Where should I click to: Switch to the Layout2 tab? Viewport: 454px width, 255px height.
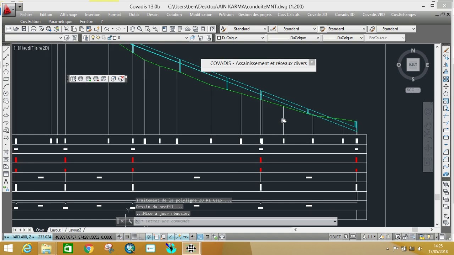pyautogui.click(x=74, y=230)
